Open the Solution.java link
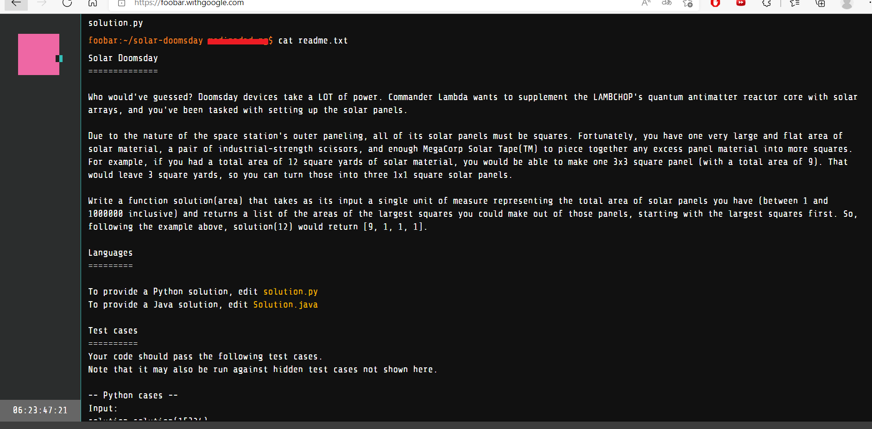This screenshot has width=872, height=429. [x=285, y=305]
